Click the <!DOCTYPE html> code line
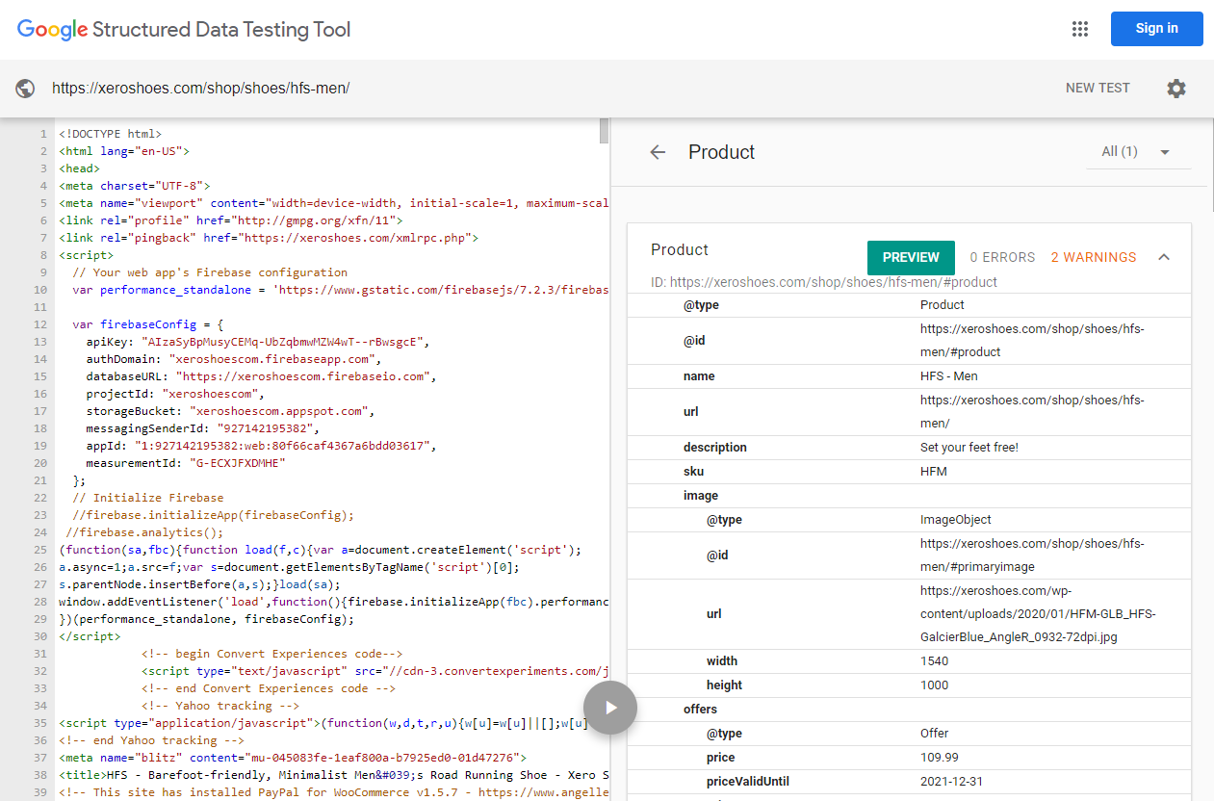This screenshot has height=801, width=1214. [x=110, y=134]
